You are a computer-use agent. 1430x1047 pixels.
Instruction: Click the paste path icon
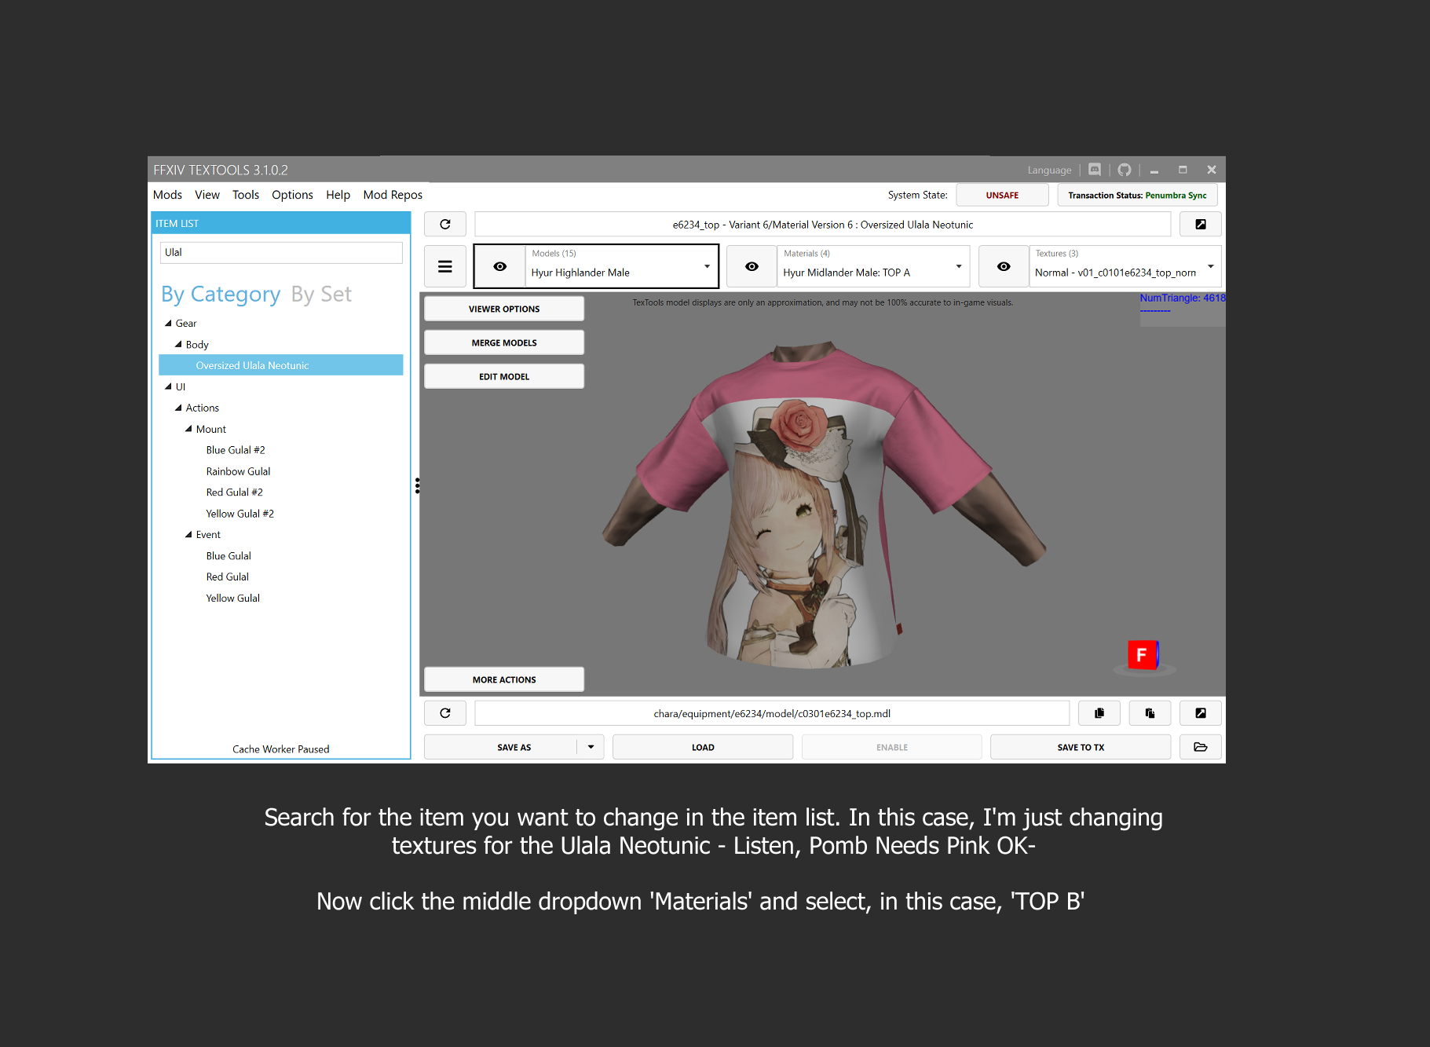(x=1150, y=713)
